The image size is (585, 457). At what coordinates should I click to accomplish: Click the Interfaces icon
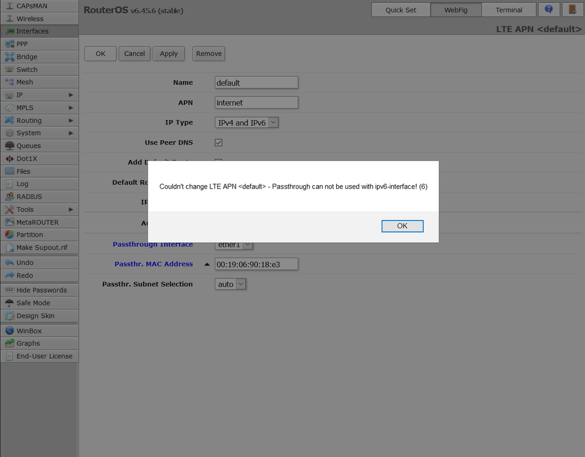click(10, 31)
